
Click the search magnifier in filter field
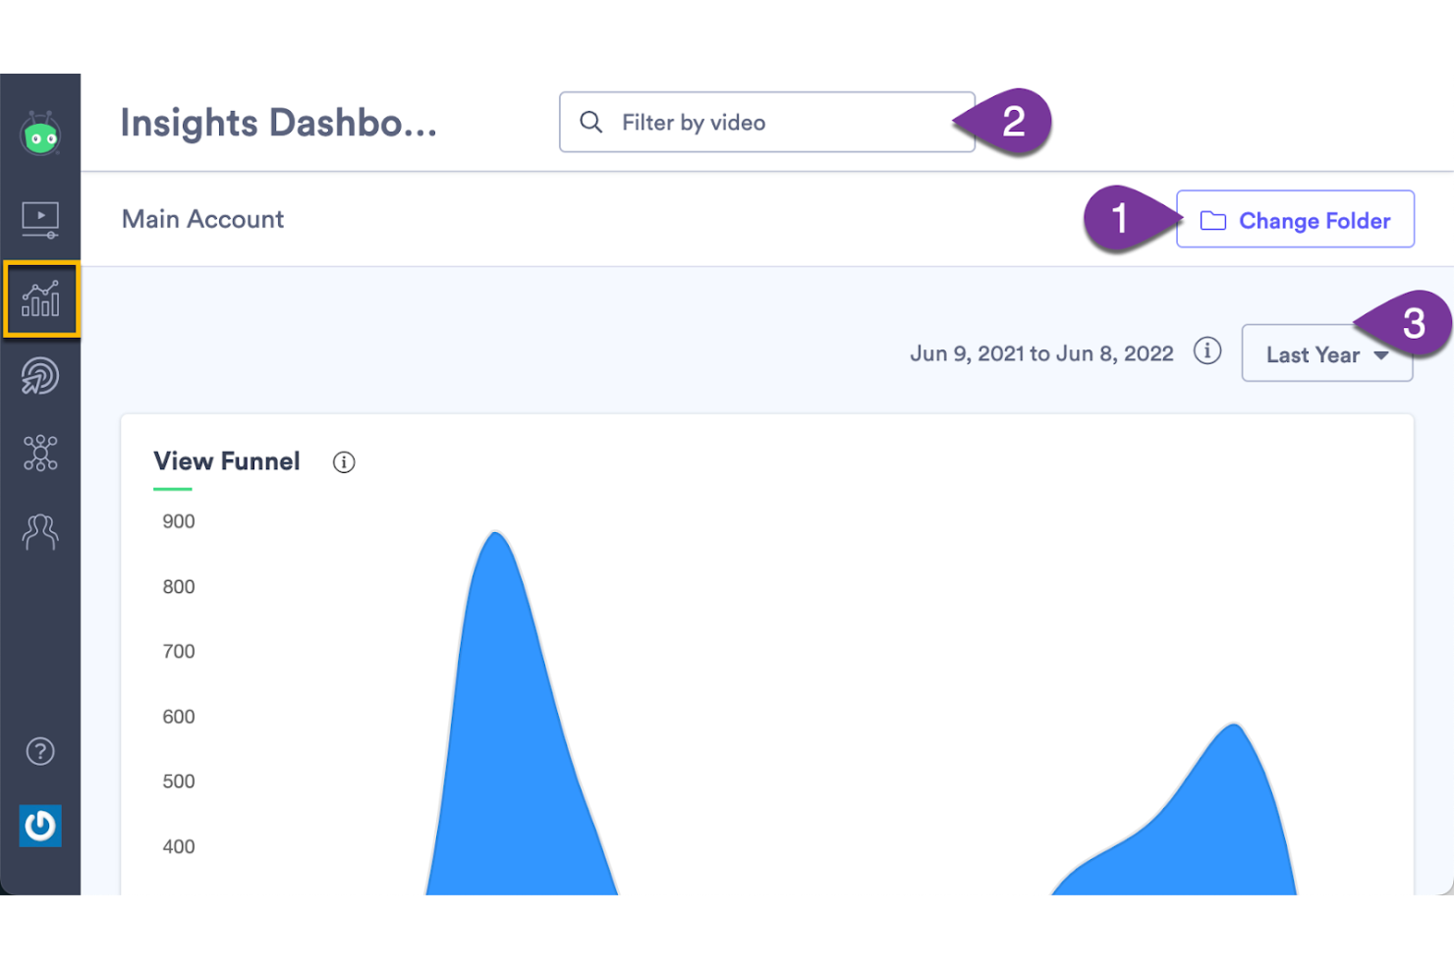(x=590, y=122)
